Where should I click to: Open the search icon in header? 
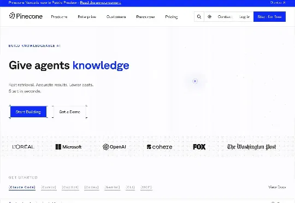tap(199, 17)
